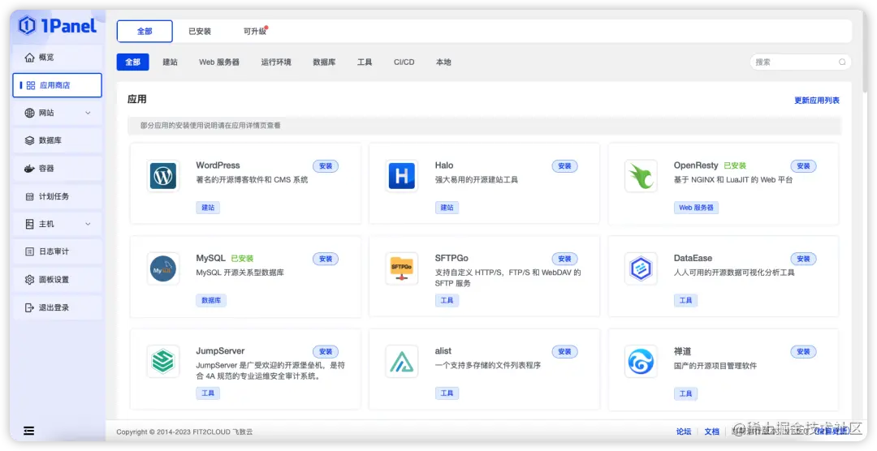Open the 概览 overview home icon

click(30, 58)
